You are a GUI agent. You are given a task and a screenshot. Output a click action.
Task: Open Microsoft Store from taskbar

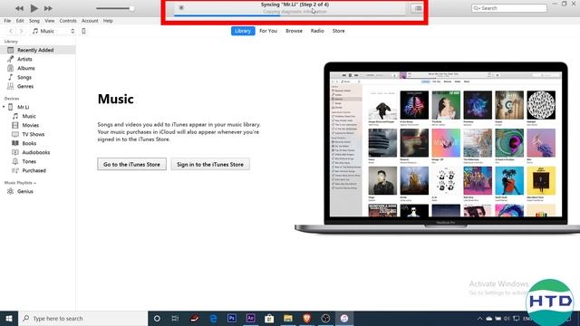coord(269,318)
